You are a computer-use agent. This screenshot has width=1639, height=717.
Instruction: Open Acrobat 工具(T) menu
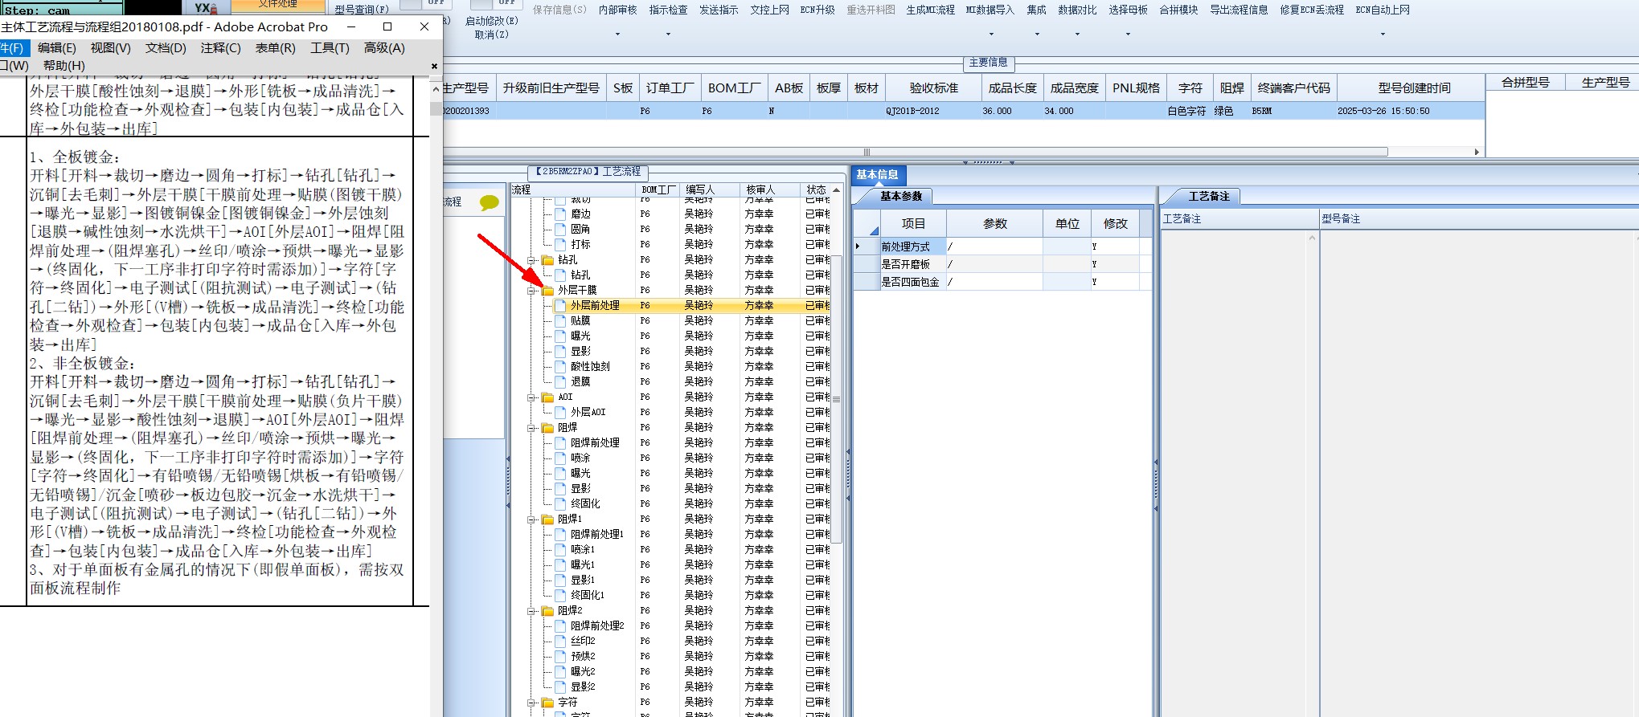click(x=330, y=48)
